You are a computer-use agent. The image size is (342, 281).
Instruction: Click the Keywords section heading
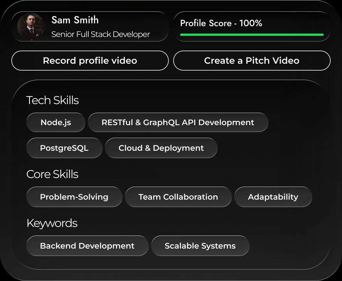(x=52, y=223)
